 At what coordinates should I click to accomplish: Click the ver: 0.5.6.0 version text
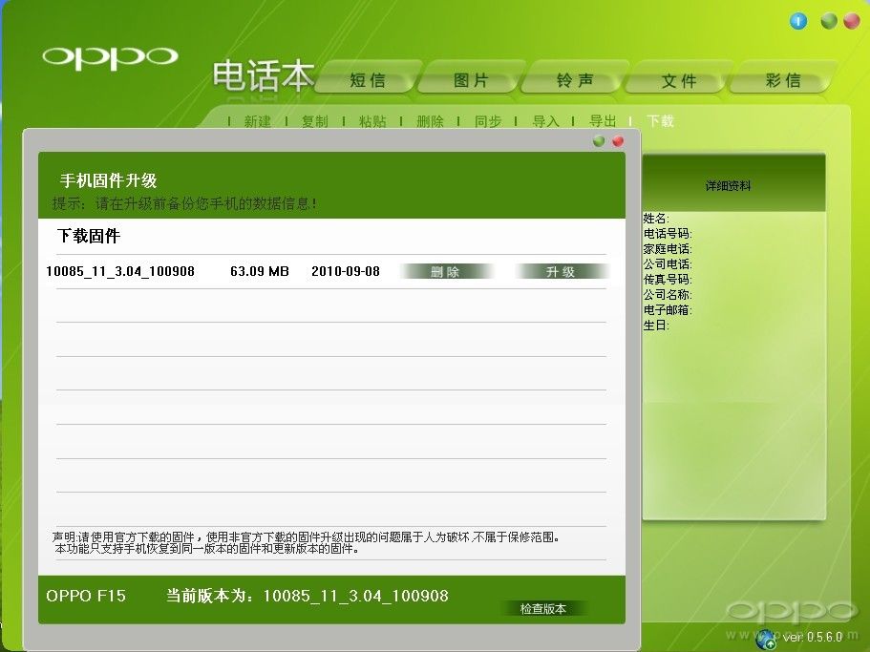[813, 637]
